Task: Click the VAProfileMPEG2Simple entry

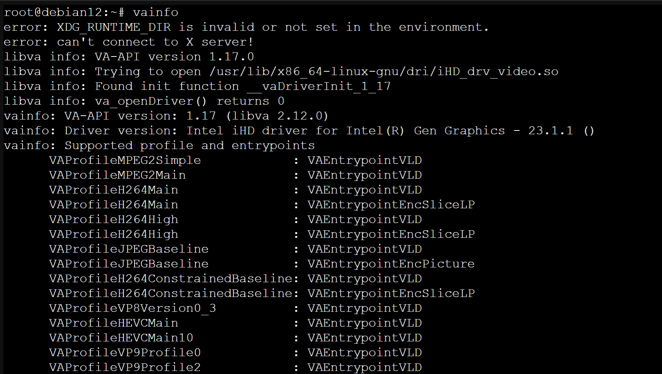Action: (x=125, y=160)
